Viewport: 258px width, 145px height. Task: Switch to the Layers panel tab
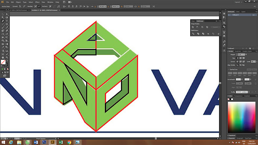click(243, 12)
